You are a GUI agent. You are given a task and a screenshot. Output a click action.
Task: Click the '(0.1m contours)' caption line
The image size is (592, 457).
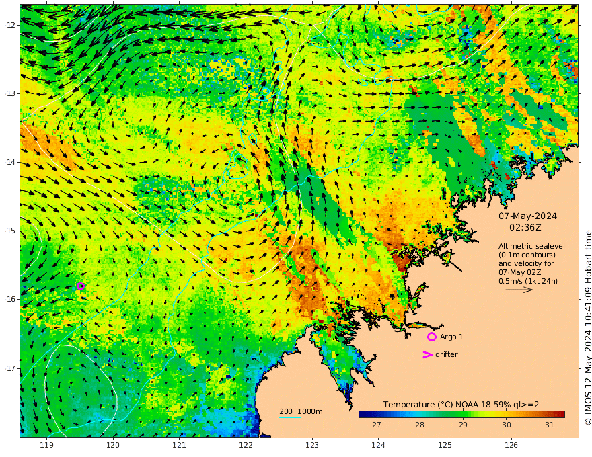click(x=527, y=255)
